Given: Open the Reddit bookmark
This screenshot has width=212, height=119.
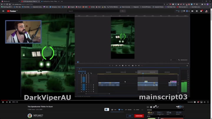Looking at the screenshot, I should coord(85,7).
